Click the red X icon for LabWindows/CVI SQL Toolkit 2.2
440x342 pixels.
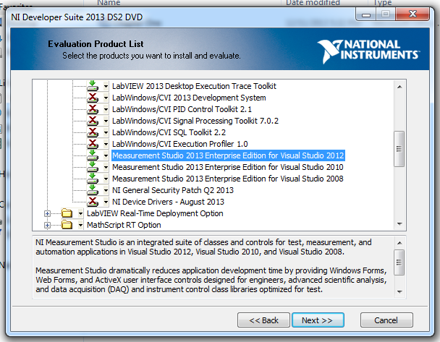(x=93, y=132)
